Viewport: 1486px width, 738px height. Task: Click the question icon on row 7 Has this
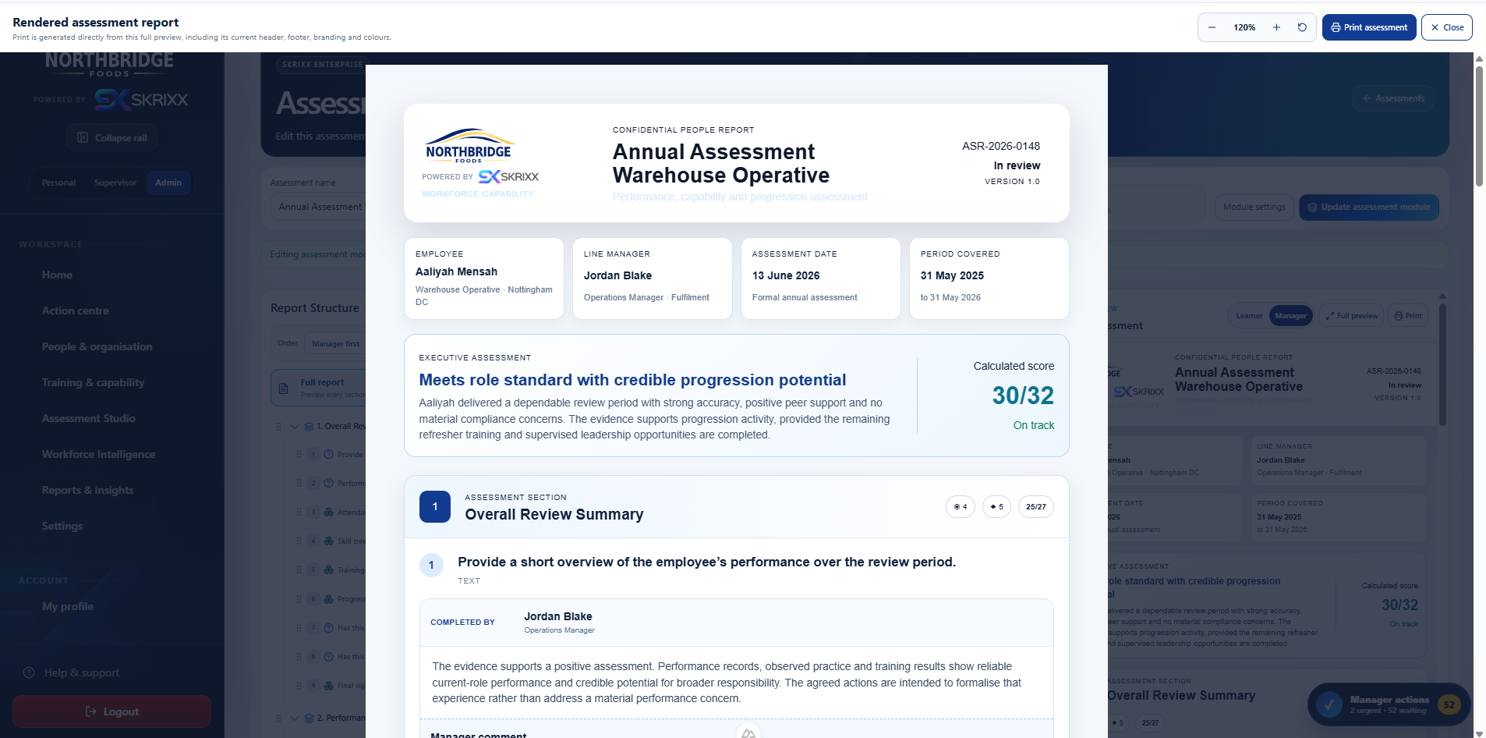click(x=328, y=628)
